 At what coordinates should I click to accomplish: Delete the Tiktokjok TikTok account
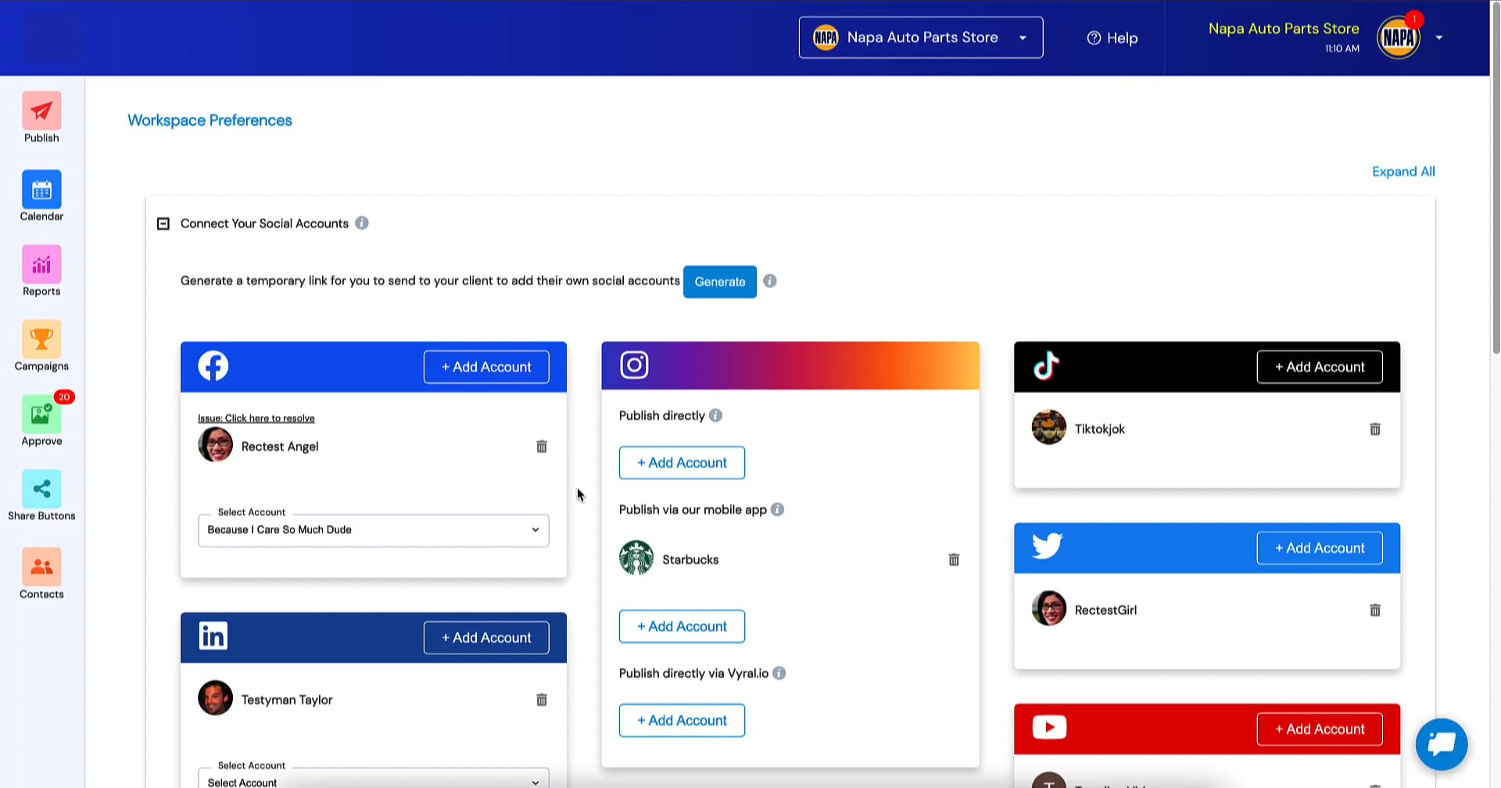point(1375,428)
